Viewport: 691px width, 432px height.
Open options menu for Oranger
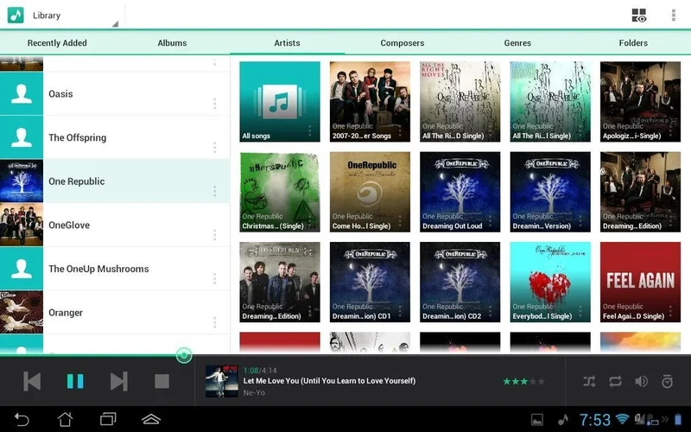tap(214, 322)
